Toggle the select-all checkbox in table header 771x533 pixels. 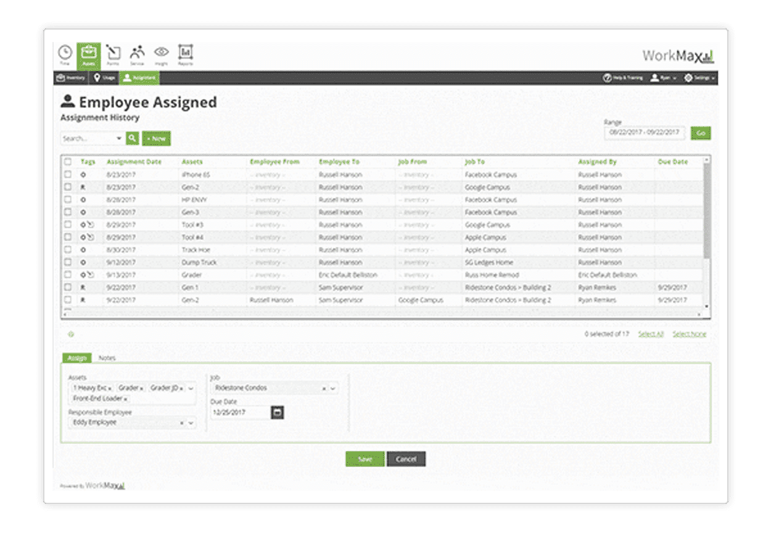[x=68, y=162]
